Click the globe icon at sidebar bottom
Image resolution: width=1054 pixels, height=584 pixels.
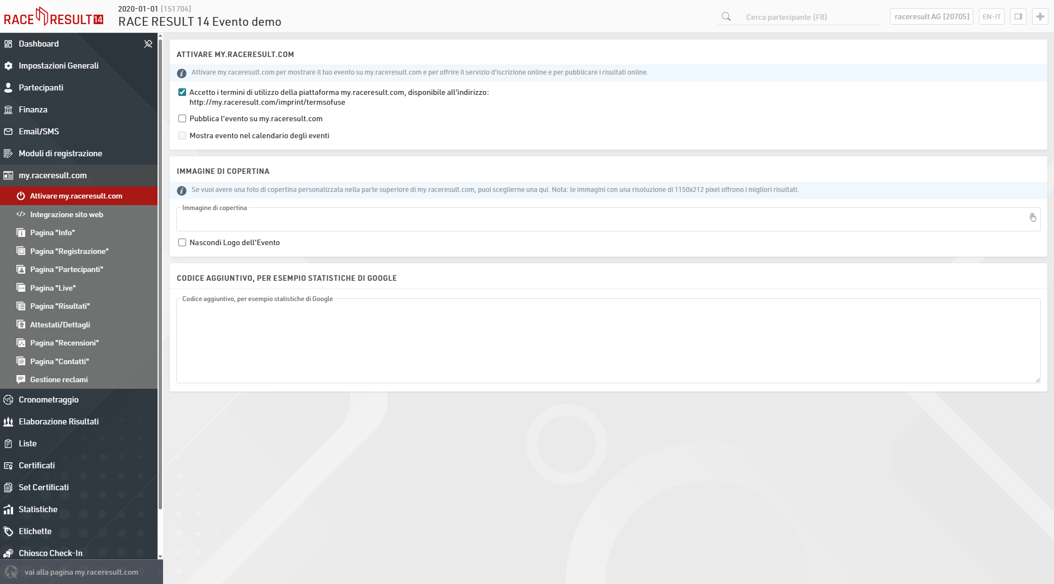point(12,572)
